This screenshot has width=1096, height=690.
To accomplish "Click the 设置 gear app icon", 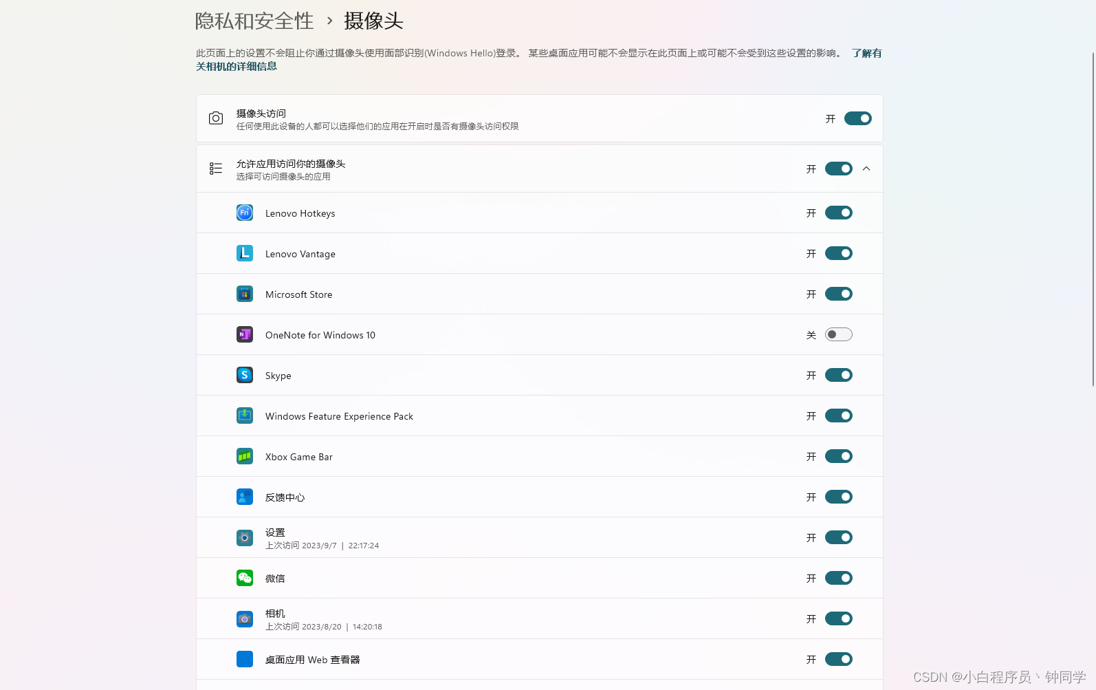I will click(245, 538).
